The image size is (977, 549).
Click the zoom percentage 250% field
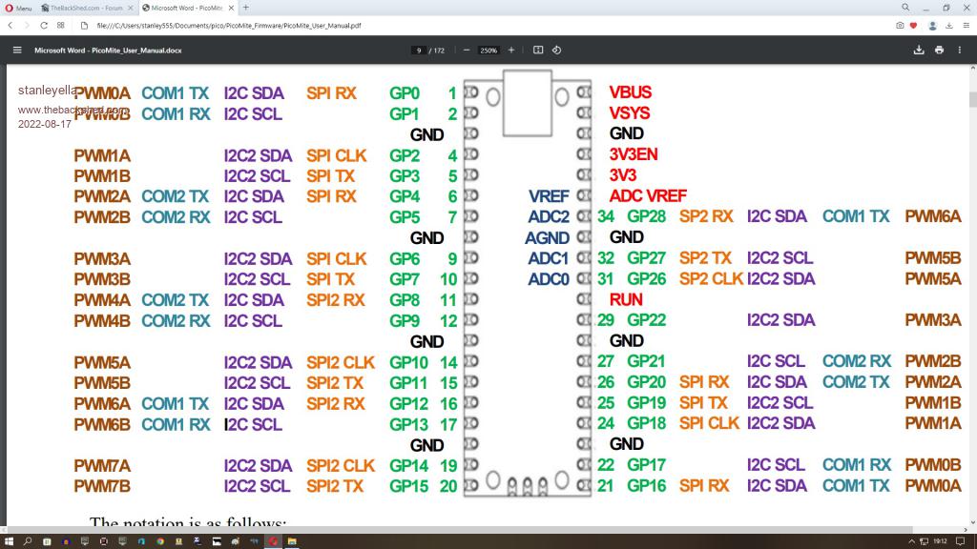[x=488, y=50]
